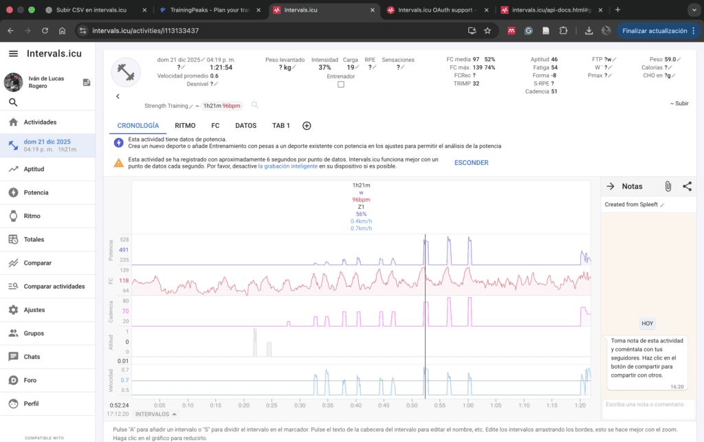Screen dimensions: 704x442
Task: Click the document icon beside the athlete name
Action: click(87, 82)
